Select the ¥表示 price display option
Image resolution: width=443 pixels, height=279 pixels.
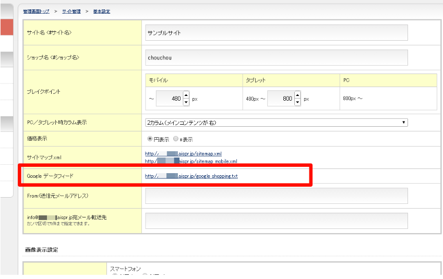pos(176,139)
